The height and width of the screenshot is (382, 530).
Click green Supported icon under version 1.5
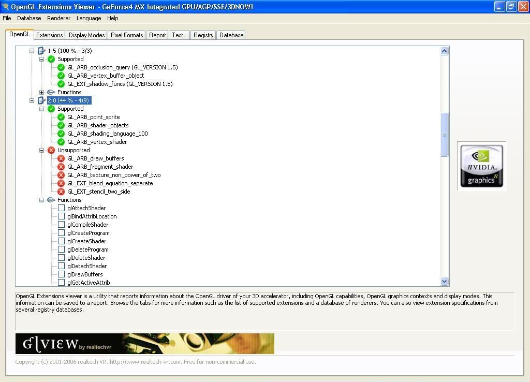coord(51,59)
